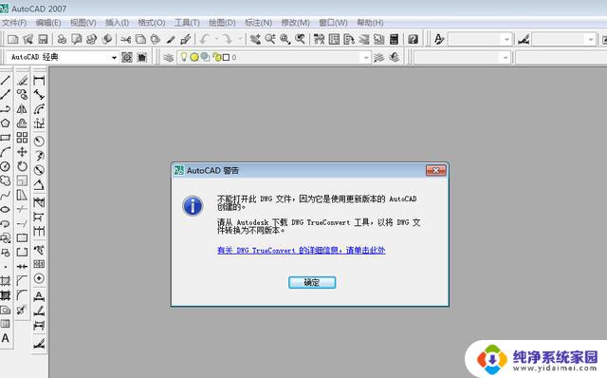The width and height of the screenshot is (607, 378).
Task: Open the 格式(O) menu
Action: coord(152,23)
